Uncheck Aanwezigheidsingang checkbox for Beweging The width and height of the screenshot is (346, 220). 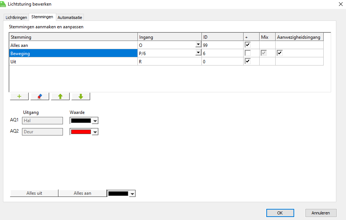(280, 53)
